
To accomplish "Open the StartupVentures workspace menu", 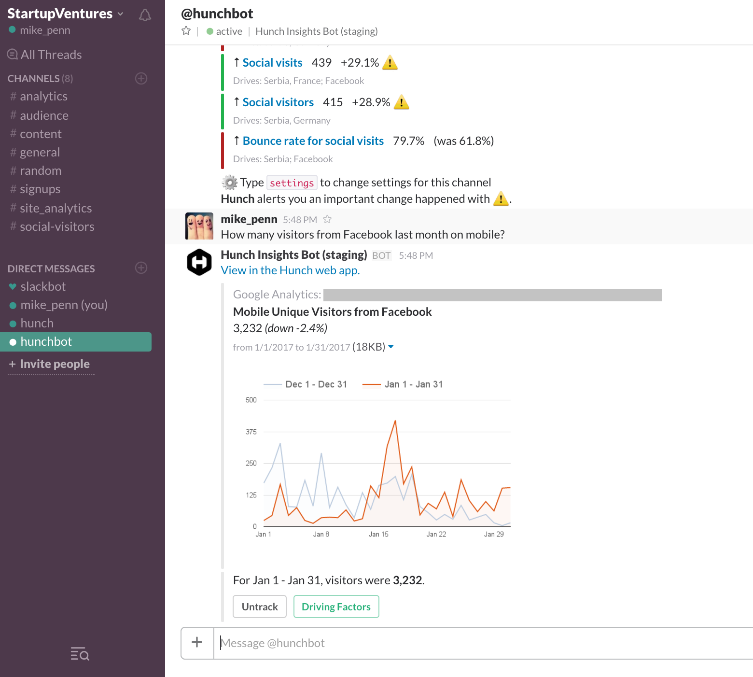I will 65,14.
